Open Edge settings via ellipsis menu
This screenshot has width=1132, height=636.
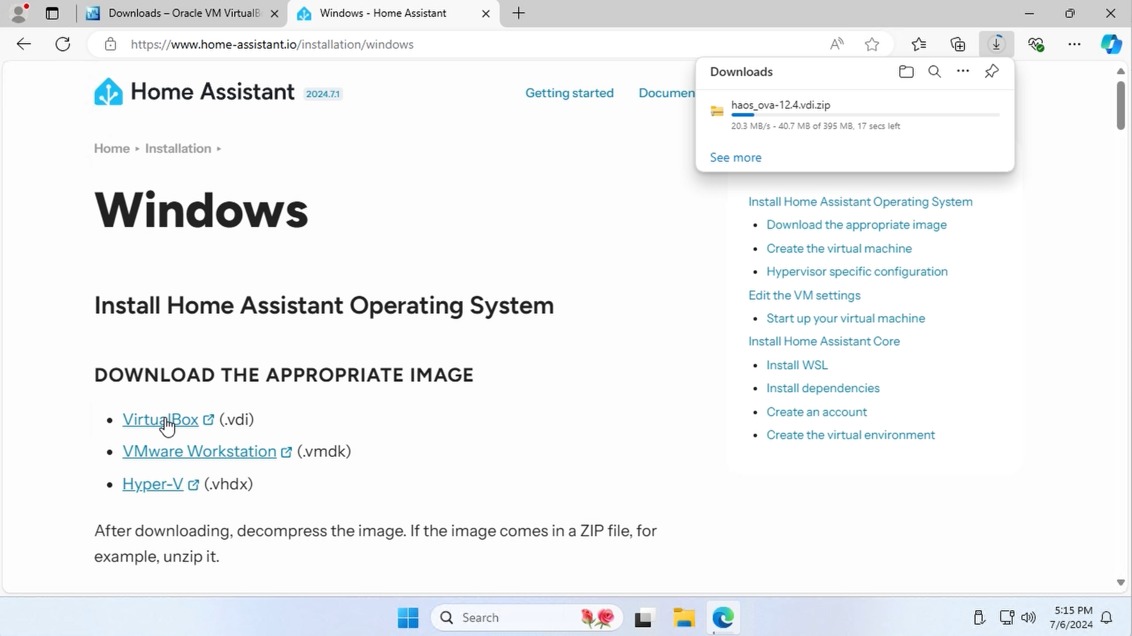pos(1074,44)
